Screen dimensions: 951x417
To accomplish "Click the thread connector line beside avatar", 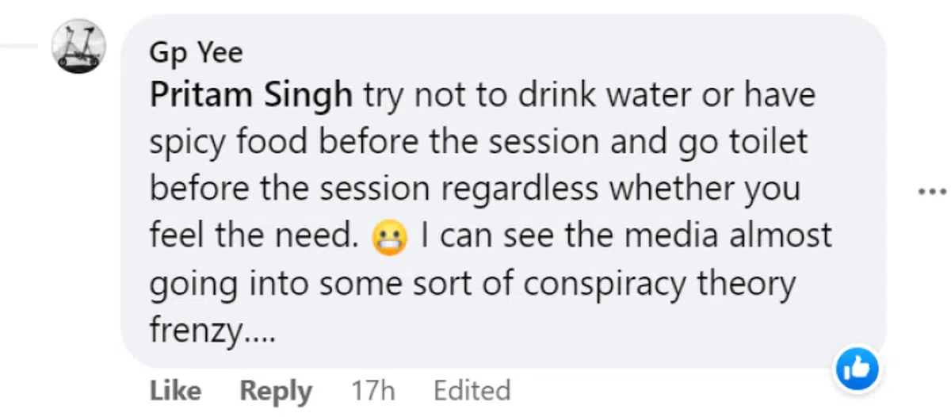I will pyautogui.click(x=19, y=46).
